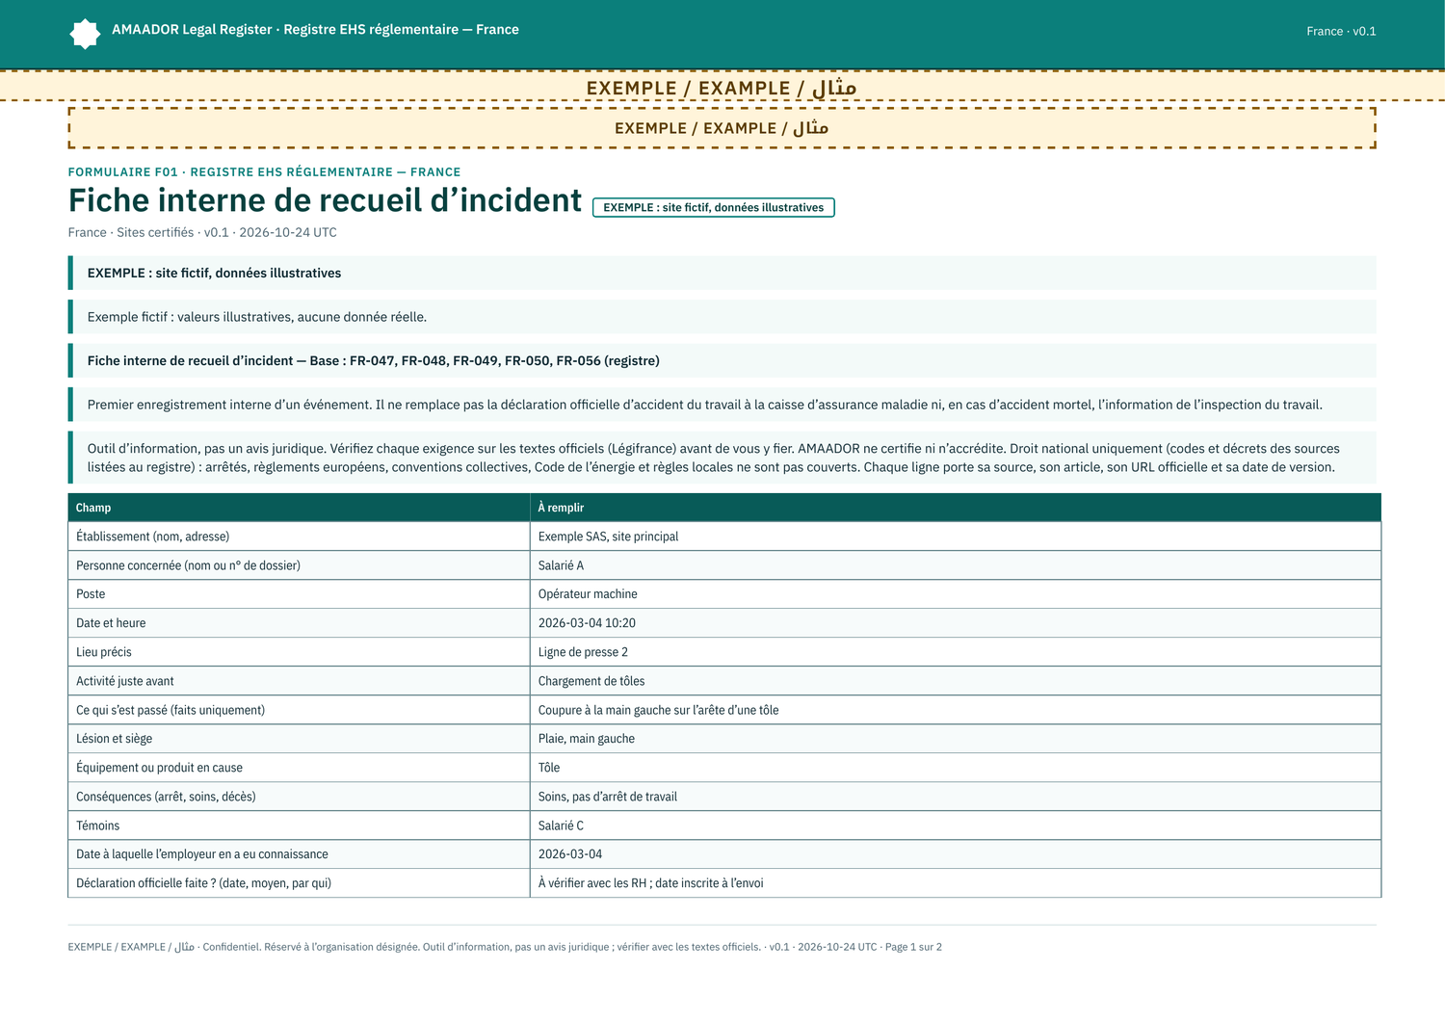This screenshot has height=1022, width=1445.
Task: Select the 'Établissement (nom, adresse)' field label
Action: coord(153,537)
